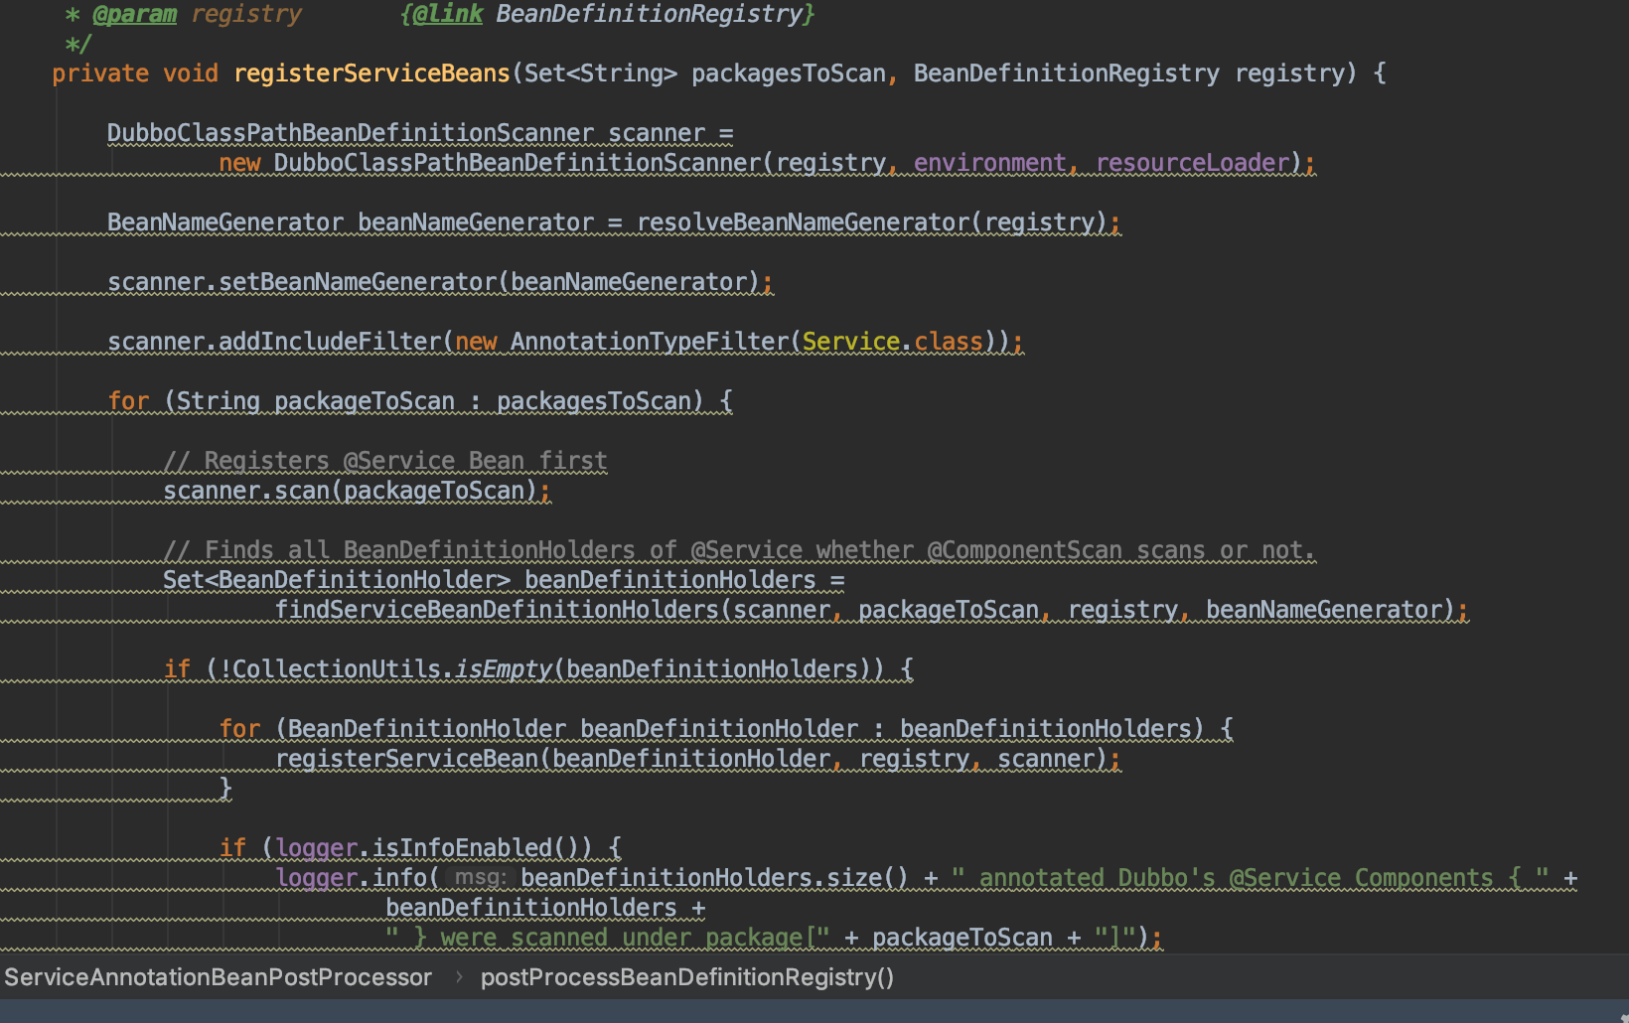Click the comment starting 'Finds all BeanDefinitionHolders'

click(740, 550)
